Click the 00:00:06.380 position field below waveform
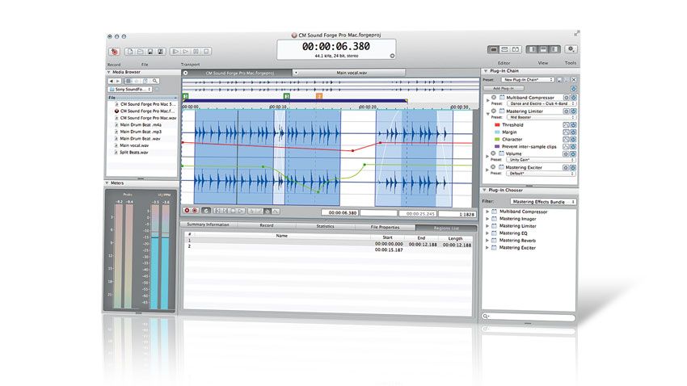 (x=340, y=212)
